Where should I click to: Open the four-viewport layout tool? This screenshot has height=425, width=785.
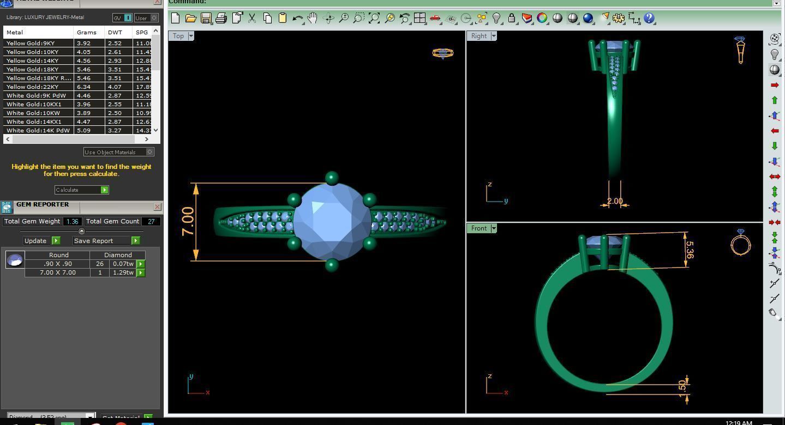tap(420, 18)
